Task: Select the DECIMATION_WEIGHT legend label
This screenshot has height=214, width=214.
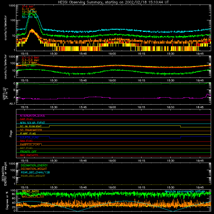Action: 34,169
